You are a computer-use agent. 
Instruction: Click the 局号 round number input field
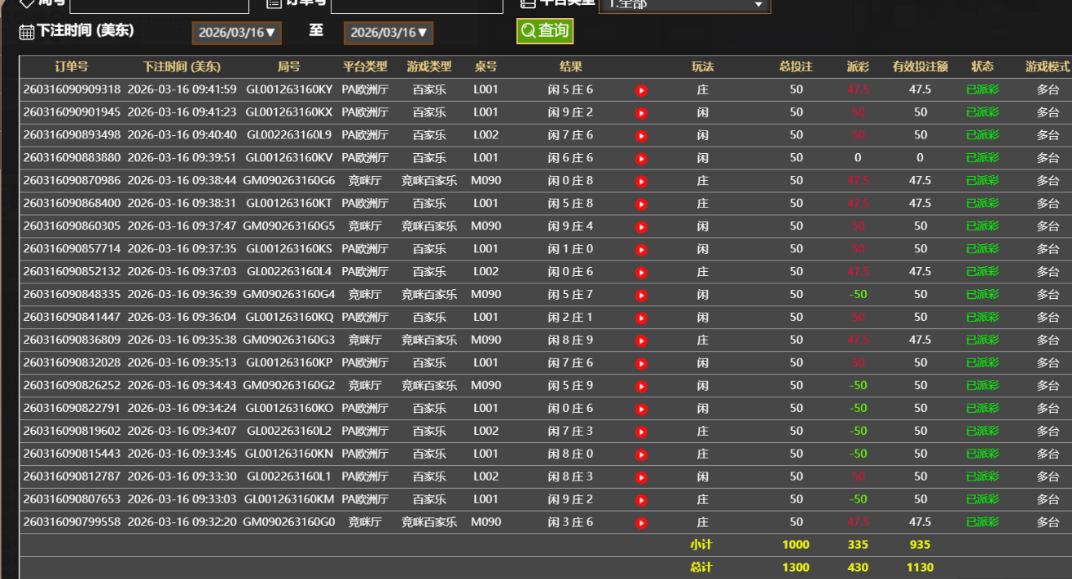click(x=159, y=5)
